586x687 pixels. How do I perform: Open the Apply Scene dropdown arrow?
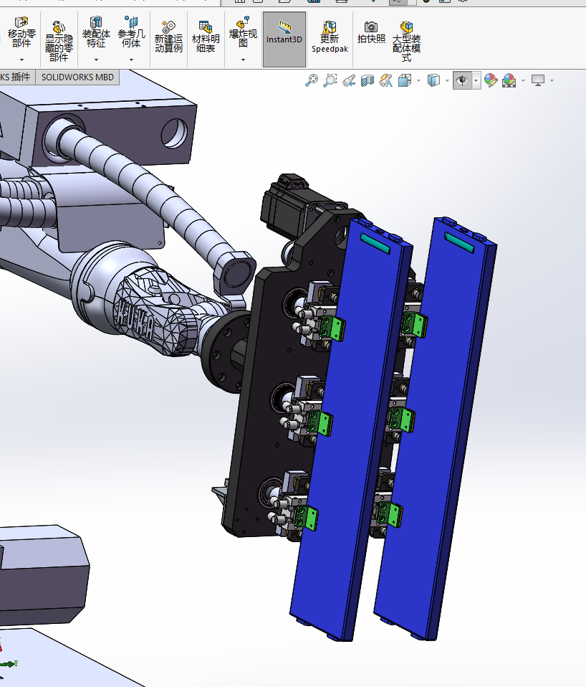(x=524, y=80)
